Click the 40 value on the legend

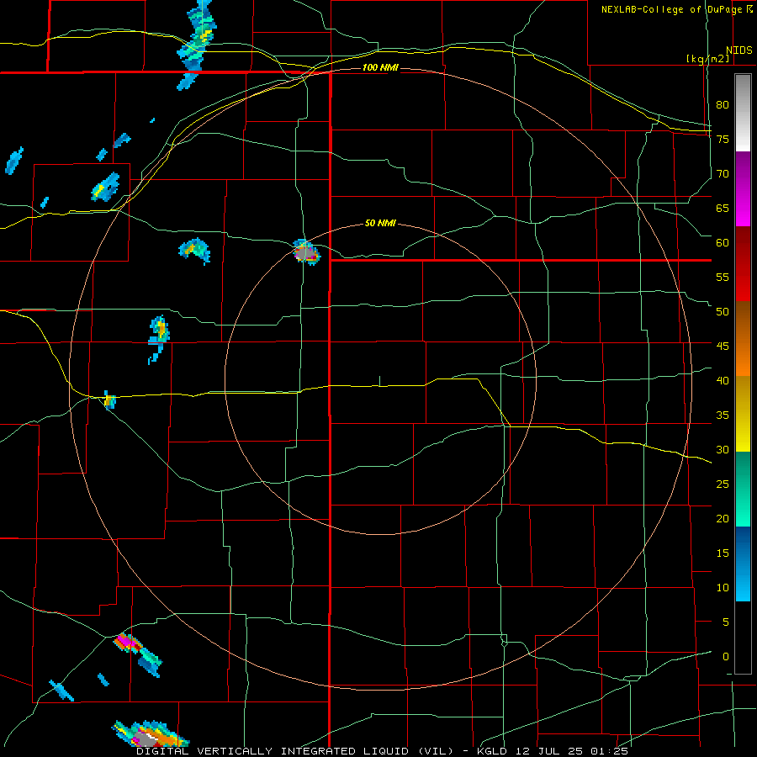coord(723,381)
